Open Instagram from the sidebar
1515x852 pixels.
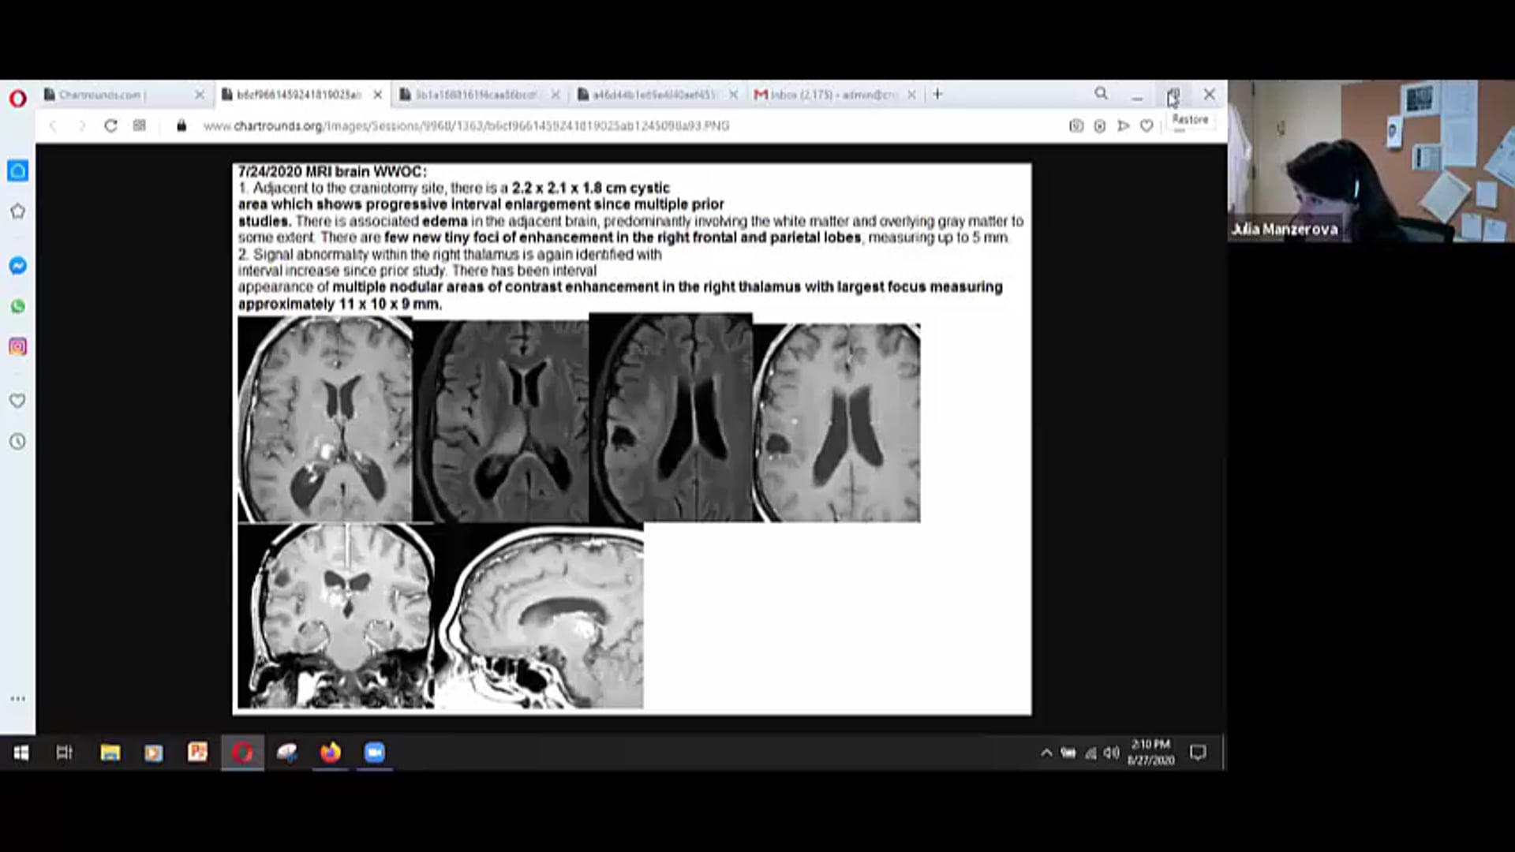point(17,346)
